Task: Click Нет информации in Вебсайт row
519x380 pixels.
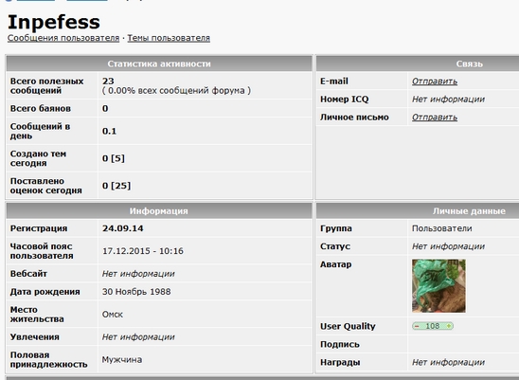Action: tap(138, 274)
